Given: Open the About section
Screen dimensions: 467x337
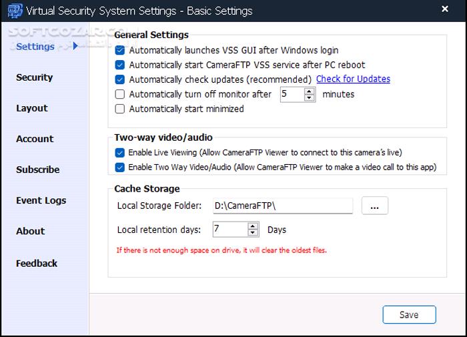Looking at the screenshot, I should pos(31,231).
